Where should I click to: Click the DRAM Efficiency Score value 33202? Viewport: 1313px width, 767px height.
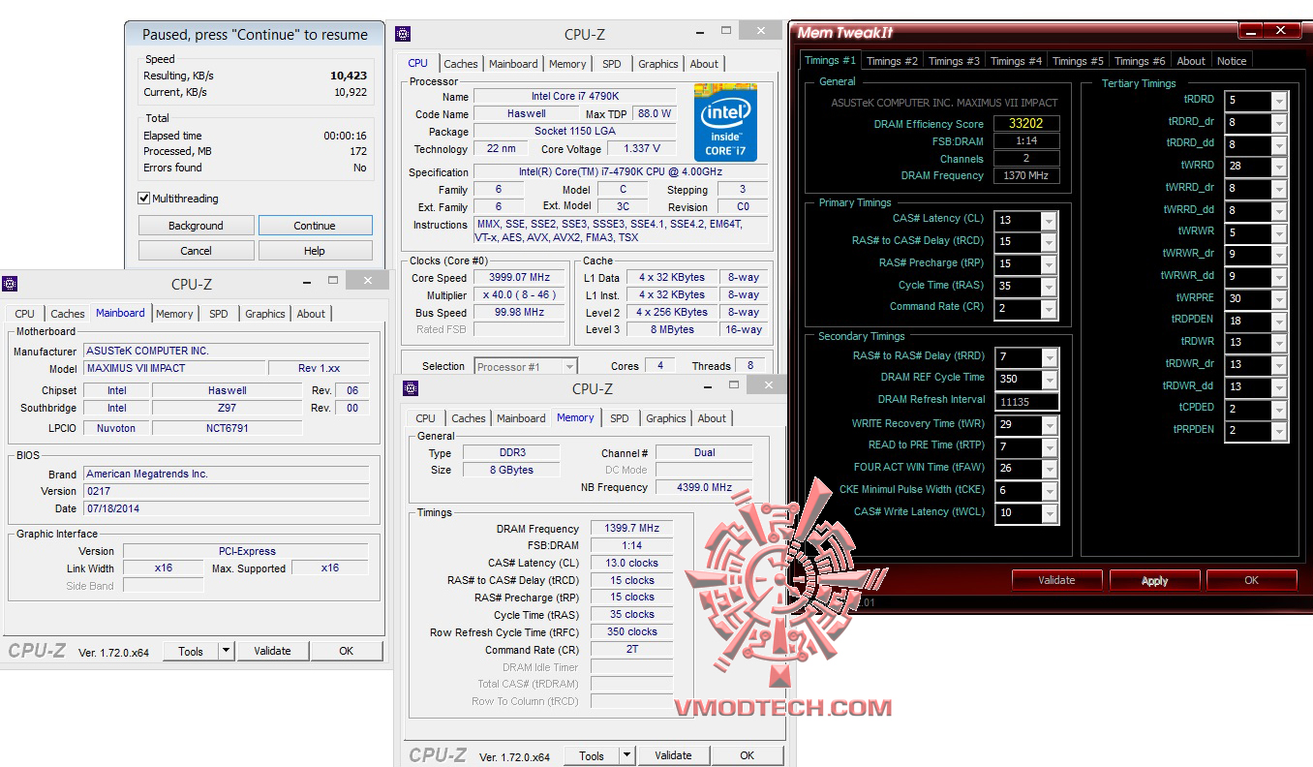tap(1025, 124)
